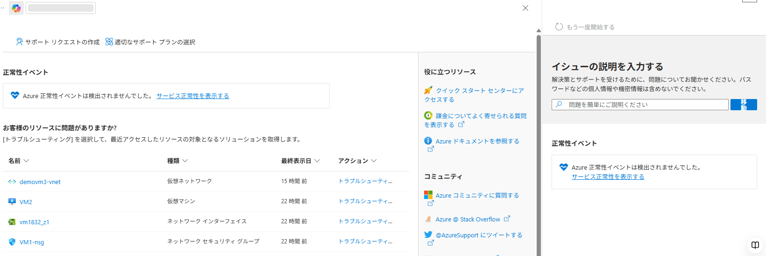Troubleshoot VM2 via トラブルシューティ link

[x=365, y=201]
